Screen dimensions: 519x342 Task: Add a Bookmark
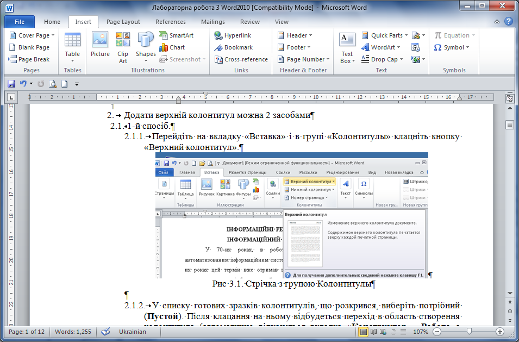tap(233, 47)
